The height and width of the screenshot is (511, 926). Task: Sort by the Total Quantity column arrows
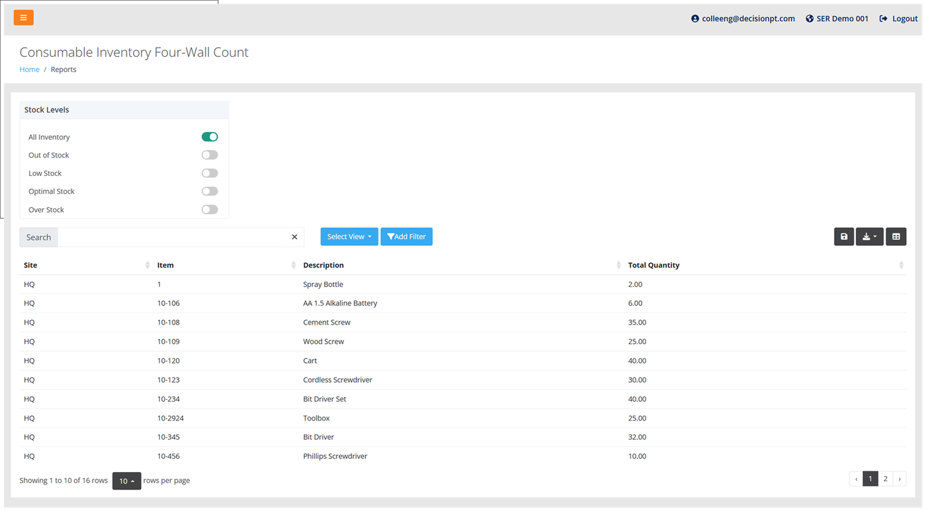[901, 265]
